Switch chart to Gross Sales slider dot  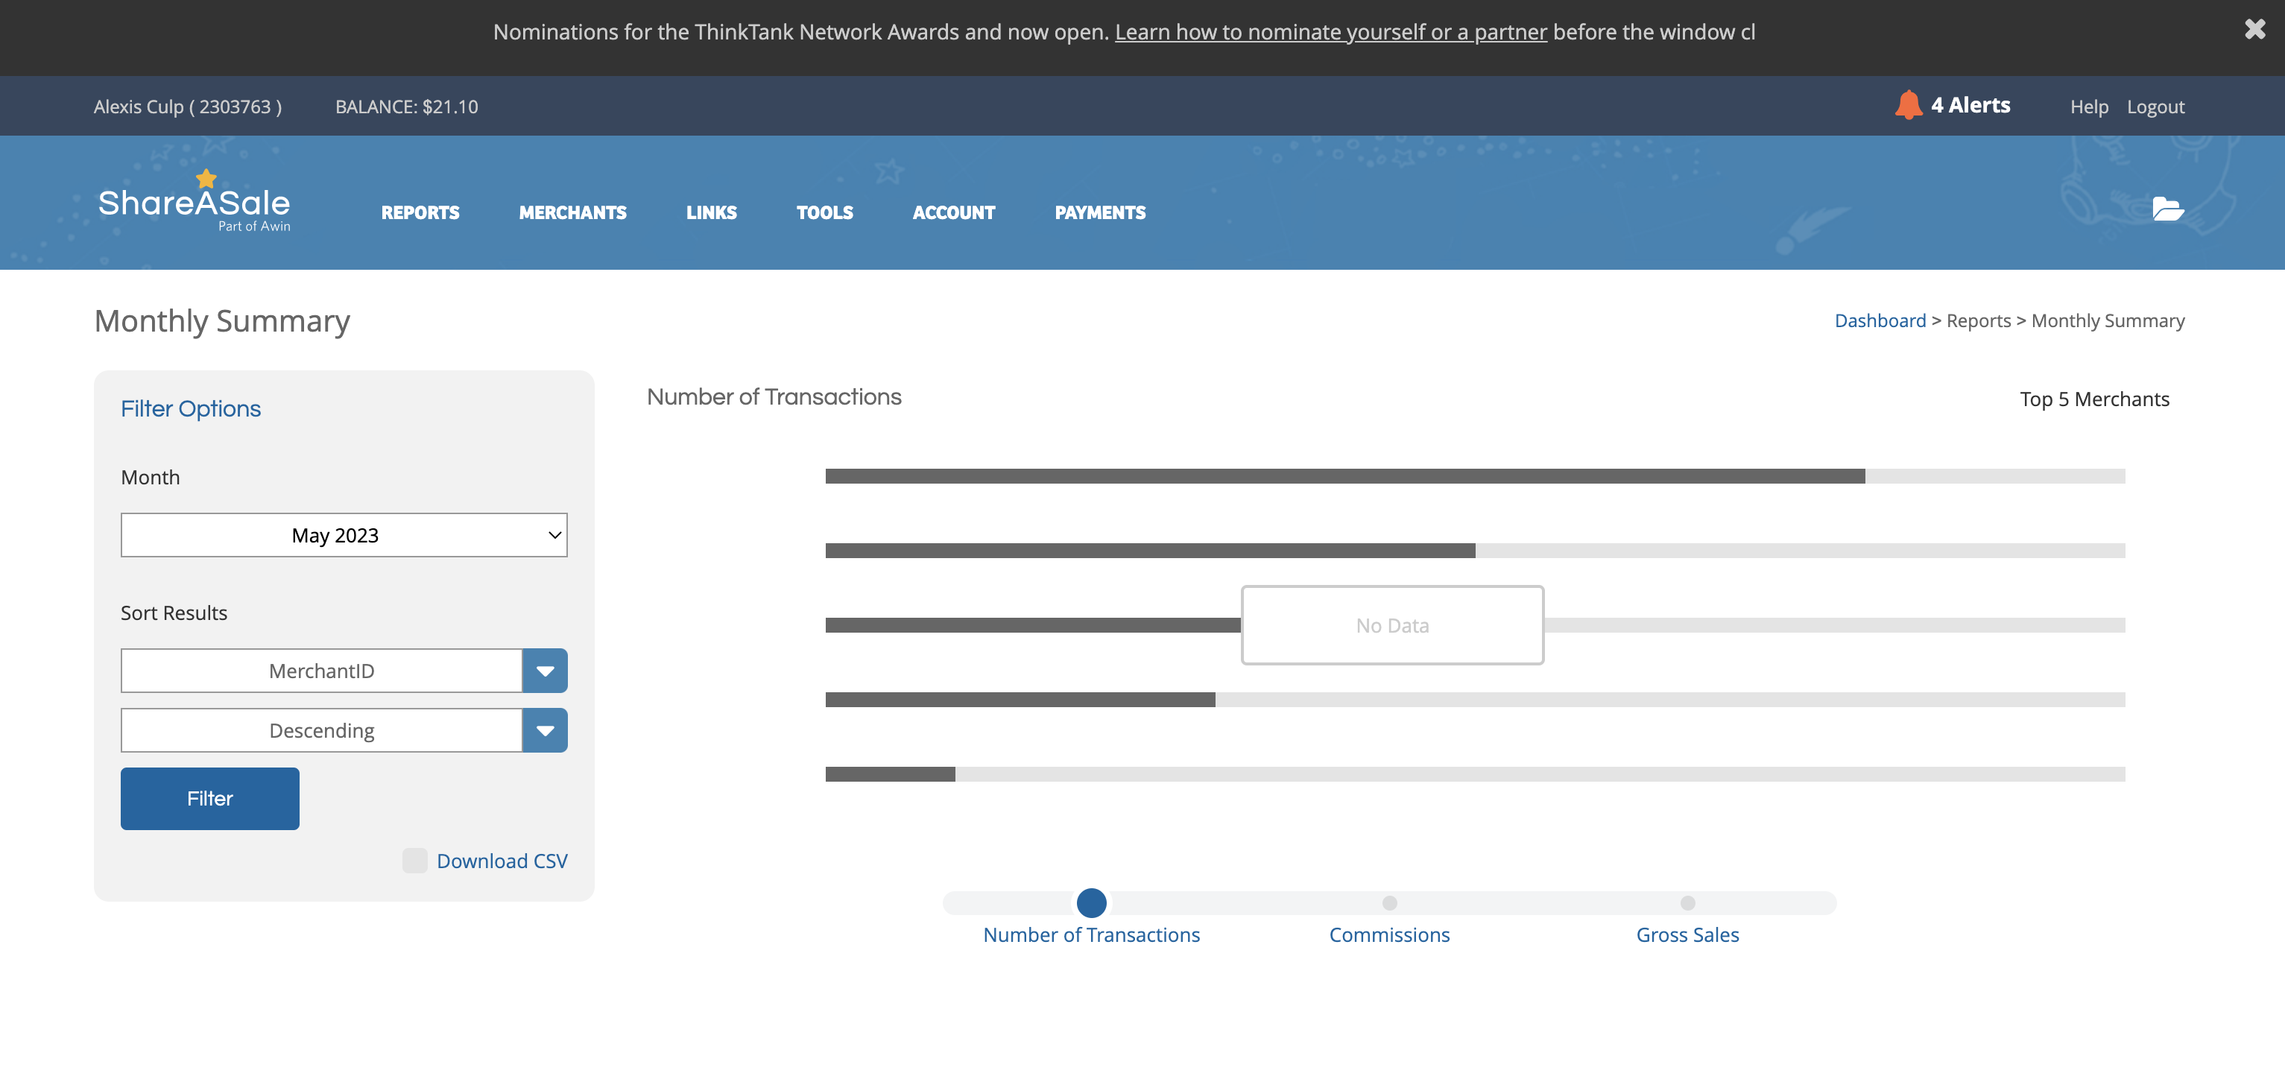1687,902
